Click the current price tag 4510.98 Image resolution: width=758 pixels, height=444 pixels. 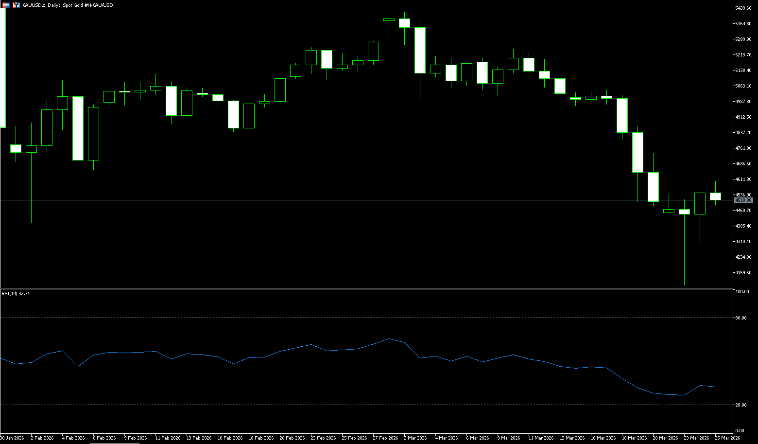pos(743,200)
